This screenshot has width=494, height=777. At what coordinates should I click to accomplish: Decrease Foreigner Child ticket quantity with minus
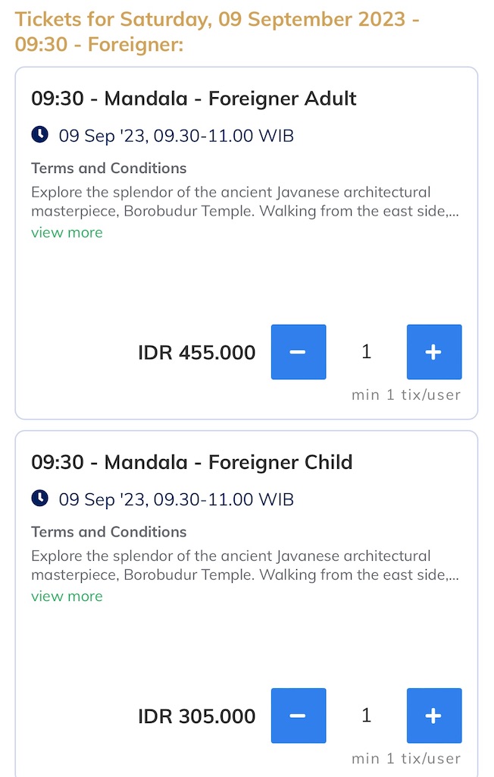299,716
